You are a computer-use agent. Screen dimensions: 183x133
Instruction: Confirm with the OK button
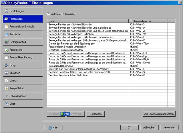[x=129, y=128]
